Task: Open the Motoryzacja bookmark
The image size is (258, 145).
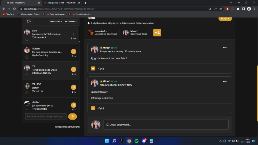Action: tap(28, 14)
